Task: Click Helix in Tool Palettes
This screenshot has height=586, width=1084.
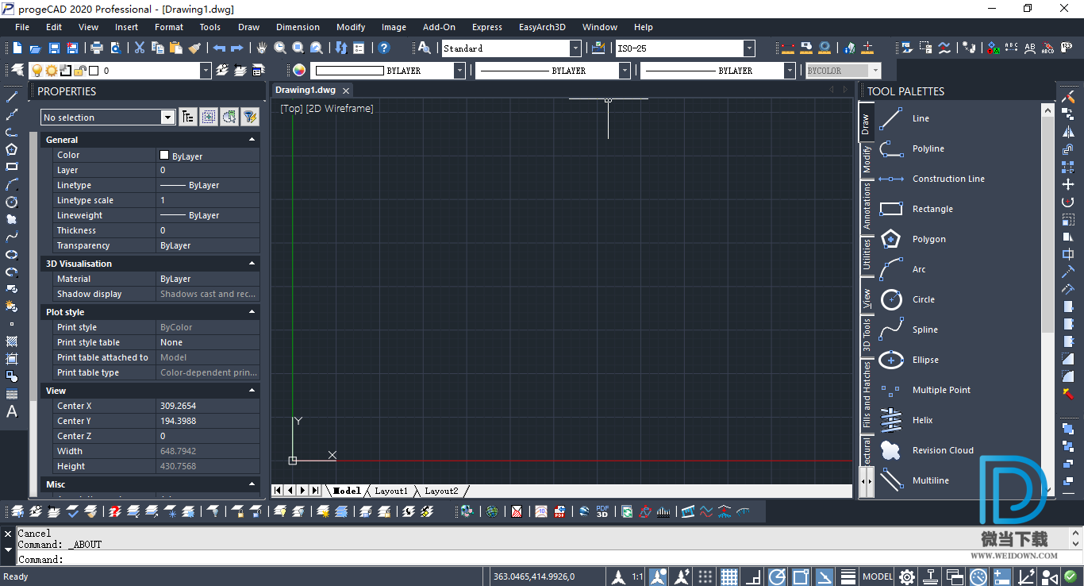Action: (923, 420)
